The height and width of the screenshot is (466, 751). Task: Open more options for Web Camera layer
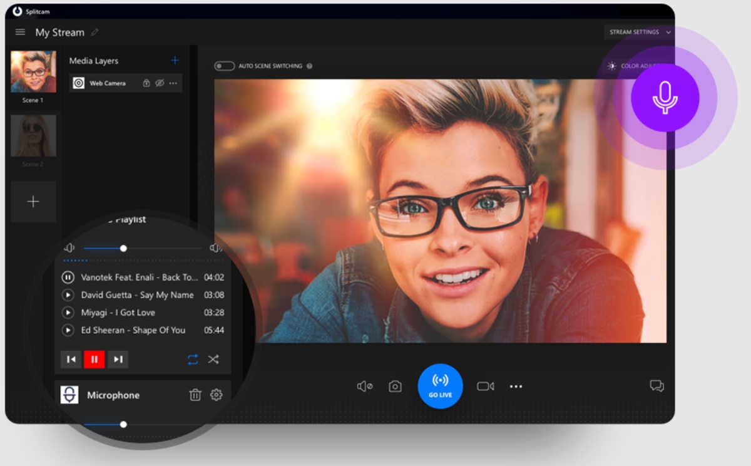click(173, 83)
